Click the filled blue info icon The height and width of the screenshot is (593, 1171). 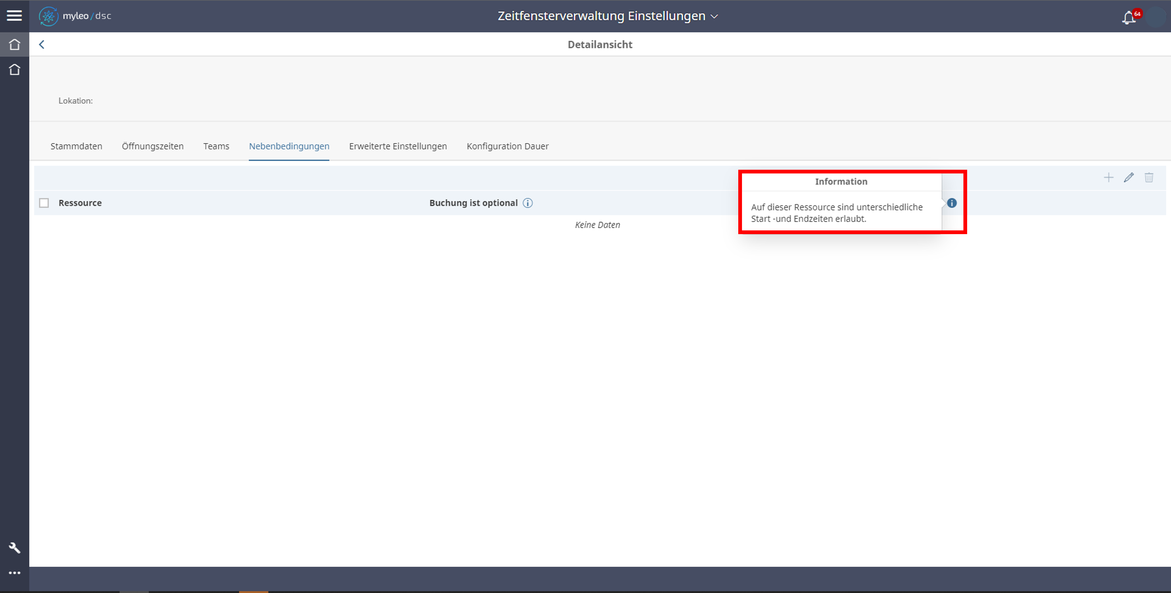(x=951, y=203)
